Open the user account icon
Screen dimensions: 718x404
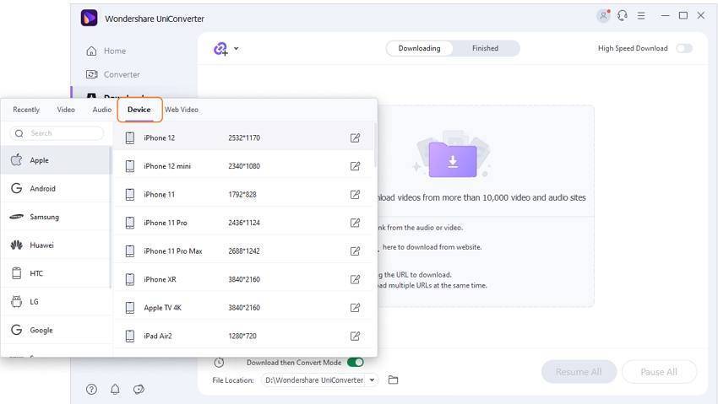(x=603, y=15)
